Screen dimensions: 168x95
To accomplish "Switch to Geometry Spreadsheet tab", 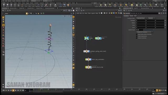I will coord(50,8).
